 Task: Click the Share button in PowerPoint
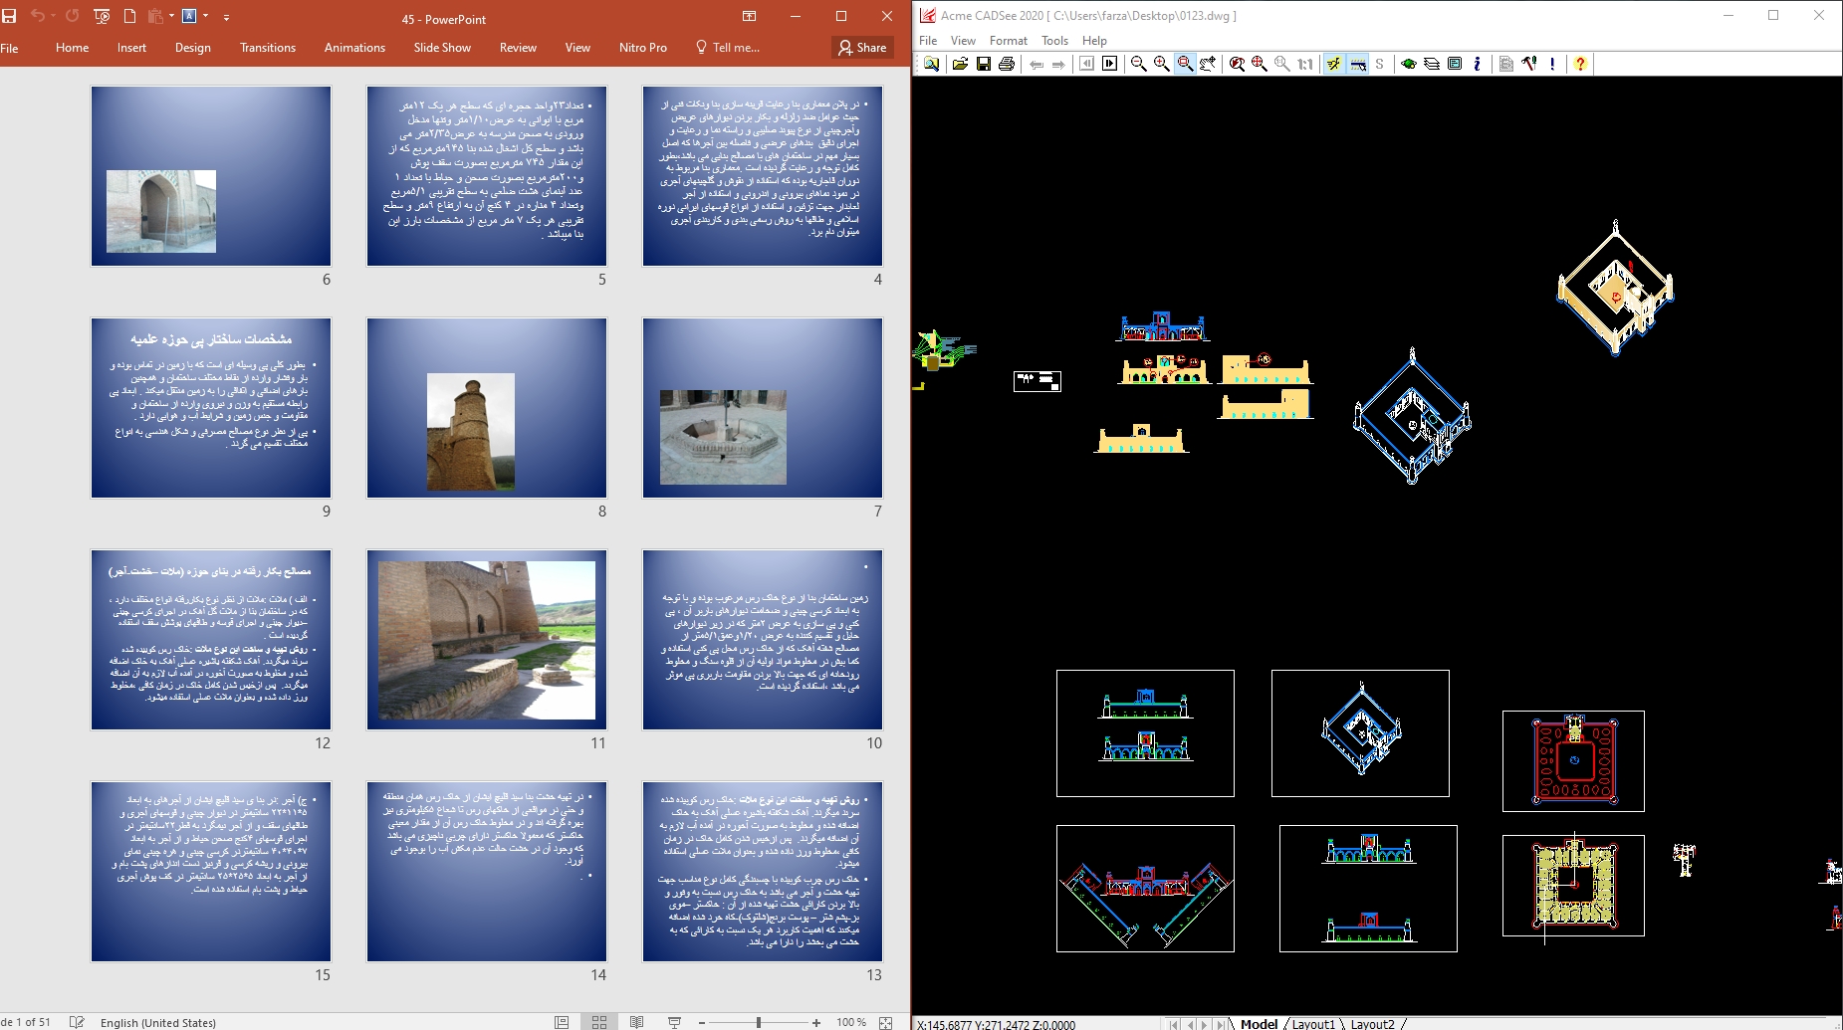(862, 48)
